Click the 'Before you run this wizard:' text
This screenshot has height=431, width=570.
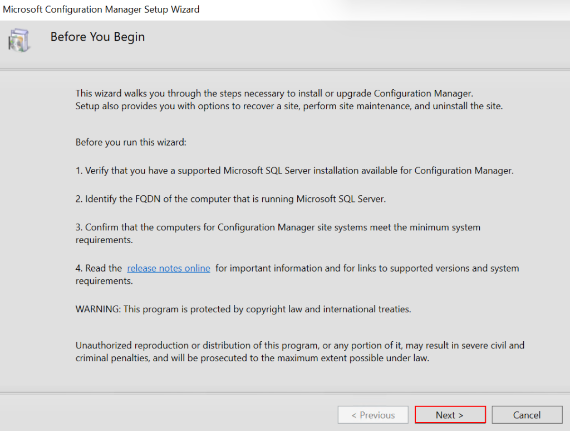[x=131, y=142]
